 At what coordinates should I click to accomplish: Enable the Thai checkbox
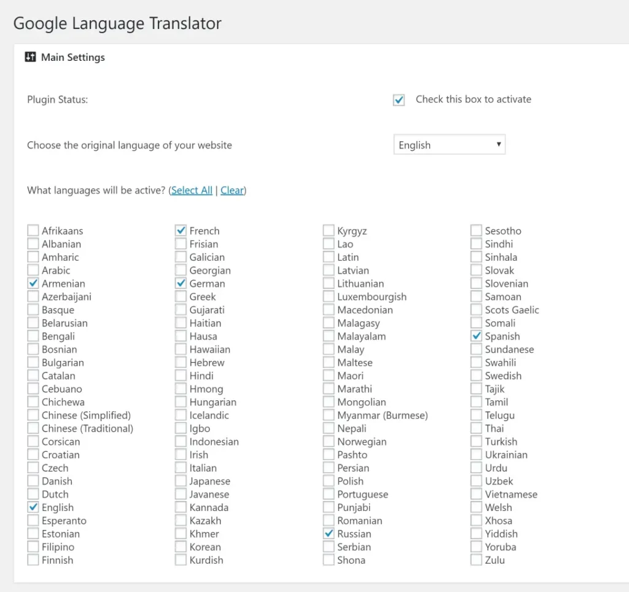pyautogui.click(x=476, y=428)
